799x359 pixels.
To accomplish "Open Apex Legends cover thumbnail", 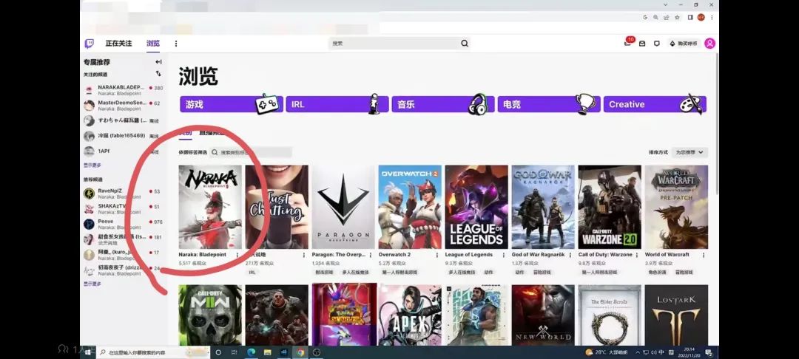I will pyautogui.click(x=410, y=315).
